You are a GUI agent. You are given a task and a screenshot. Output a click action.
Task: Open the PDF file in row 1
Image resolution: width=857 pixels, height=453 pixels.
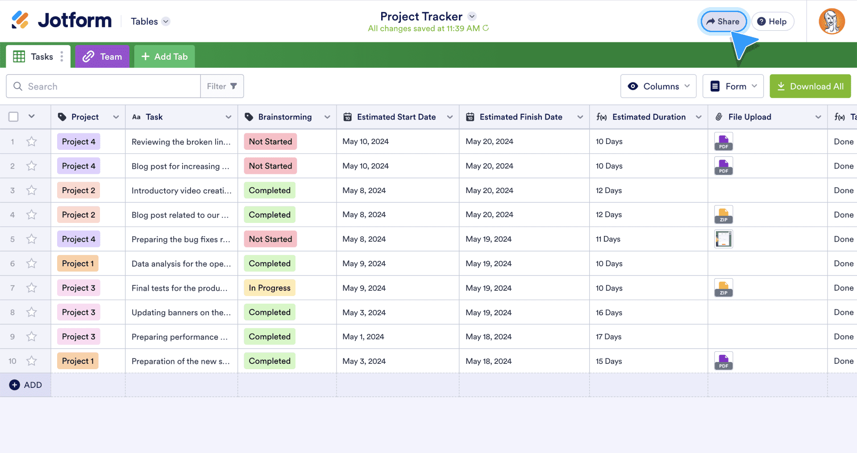(x=723, y=142)
